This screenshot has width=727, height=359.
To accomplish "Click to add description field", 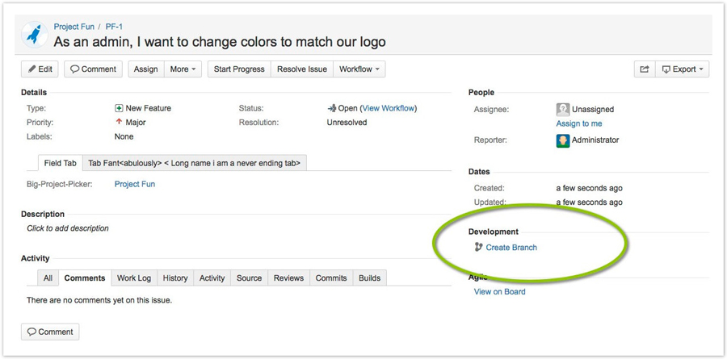I will (68, 228).
